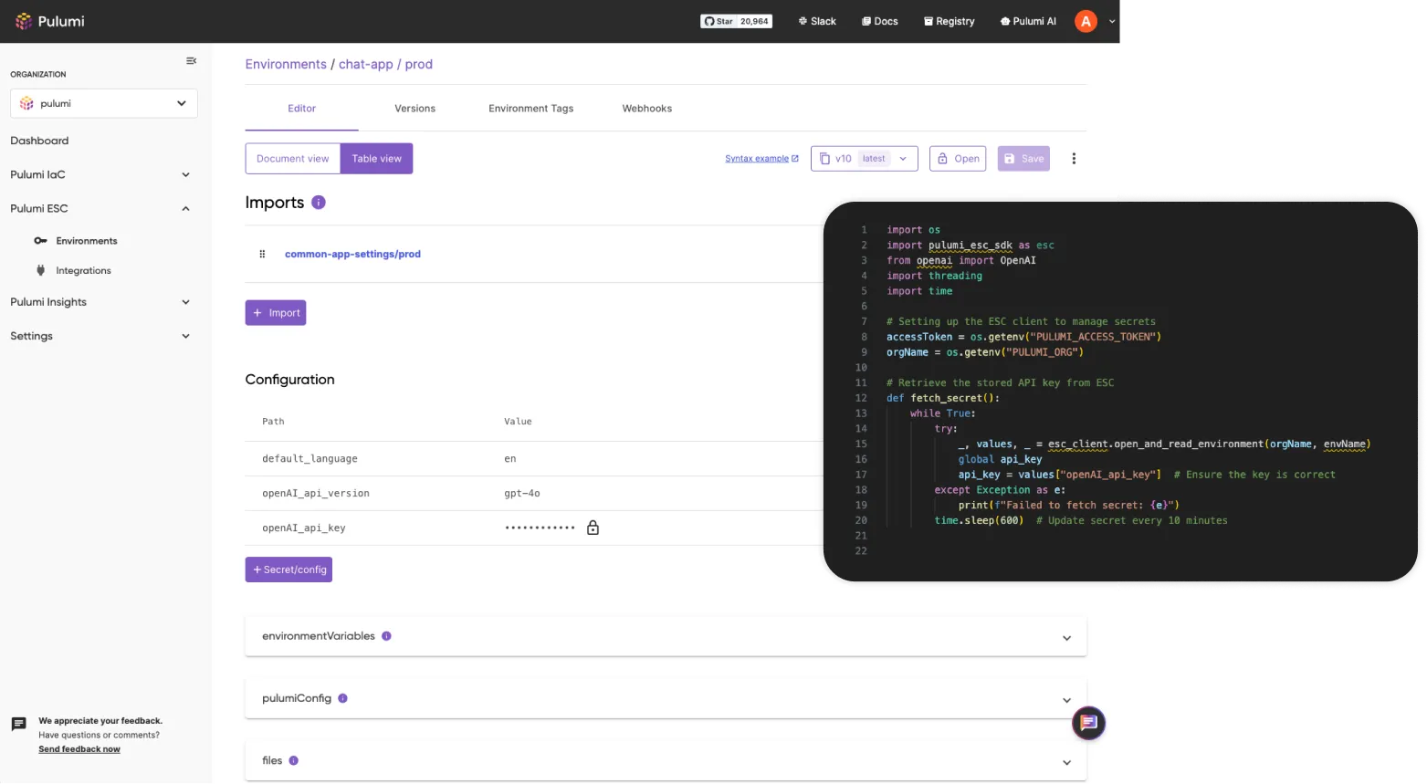
Task: Open the Registry link in the header
Action: pyautogui.click(x=950, y=21)
